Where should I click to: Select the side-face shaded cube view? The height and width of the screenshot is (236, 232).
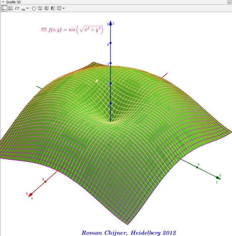(x=53, y=8)
